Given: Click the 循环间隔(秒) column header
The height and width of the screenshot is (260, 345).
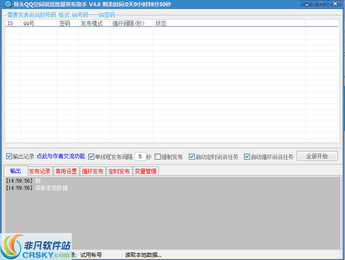Looking at the screenshot, I should (131, 23).
